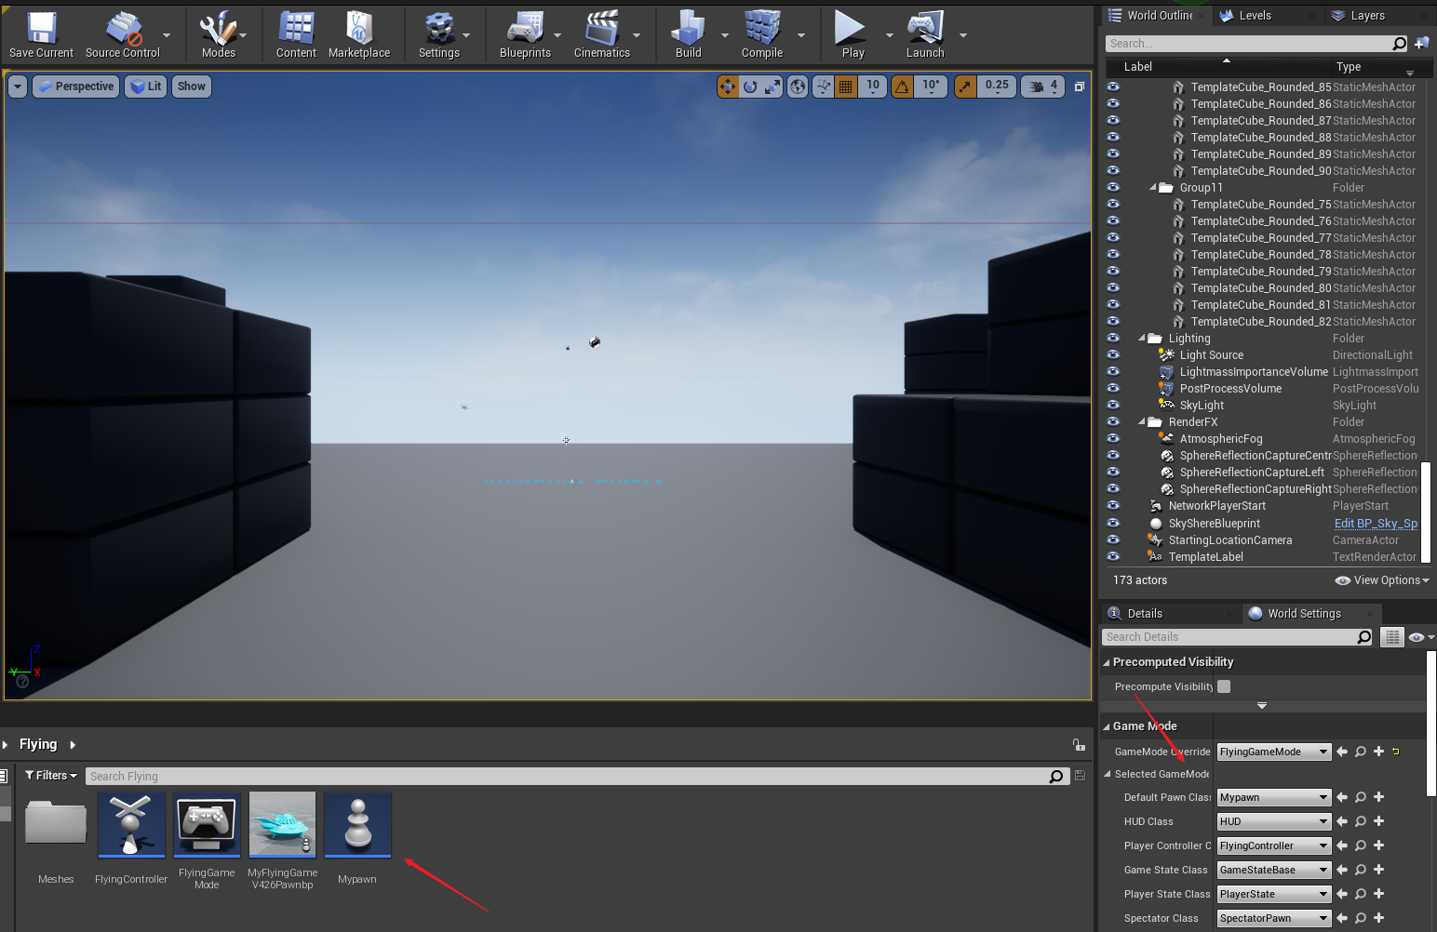The width and height of the screenshot is (1437, 932).
Task: Maximize or restore the viewport icon
Action: pyautogui.click(x=1080, y=87)
